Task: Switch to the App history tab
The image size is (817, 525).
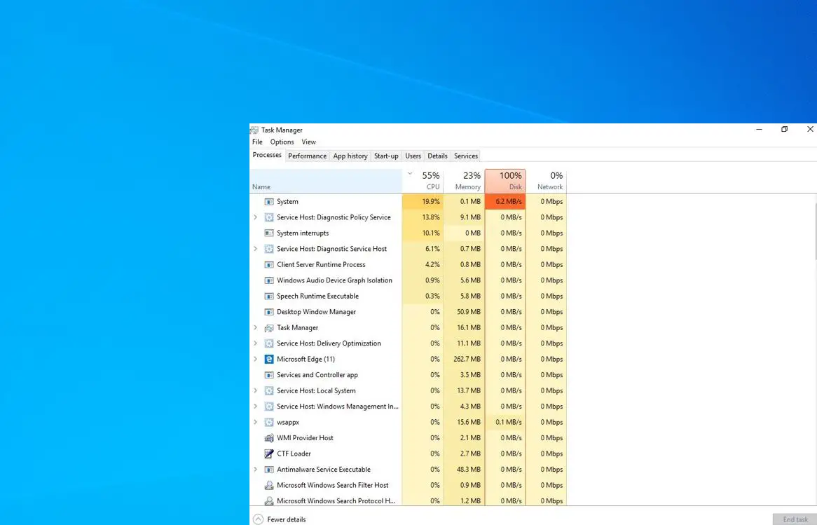Action: click(350, 156)
